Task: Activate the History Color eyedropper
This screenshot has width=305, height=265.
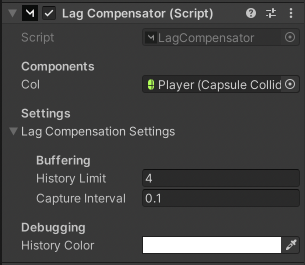Action: 290,245
